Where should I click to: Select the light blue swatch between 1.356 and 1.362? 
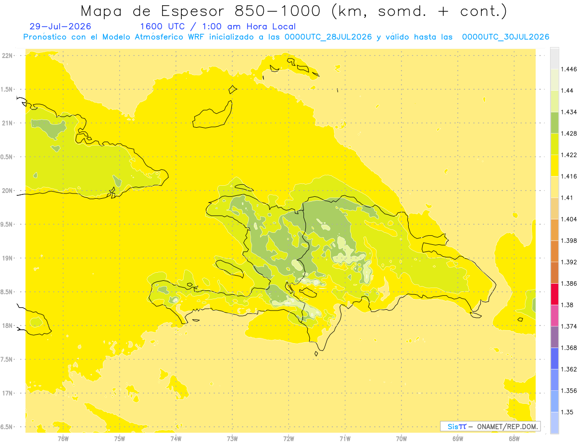pyautogui.click(x=554, y=380)
